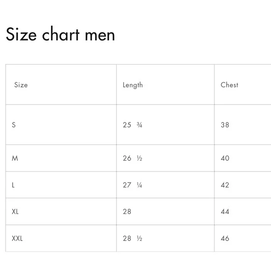
Task: Click the ¾ fraction in S row
Action: click(x=140, y=125)
